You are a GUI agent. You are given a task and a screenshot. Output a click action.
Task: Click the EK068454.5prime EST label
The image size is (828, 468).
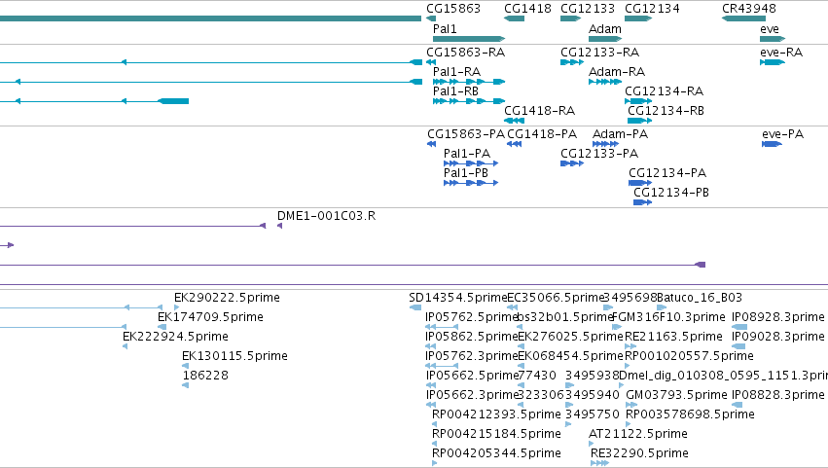(x=571, y=356)
